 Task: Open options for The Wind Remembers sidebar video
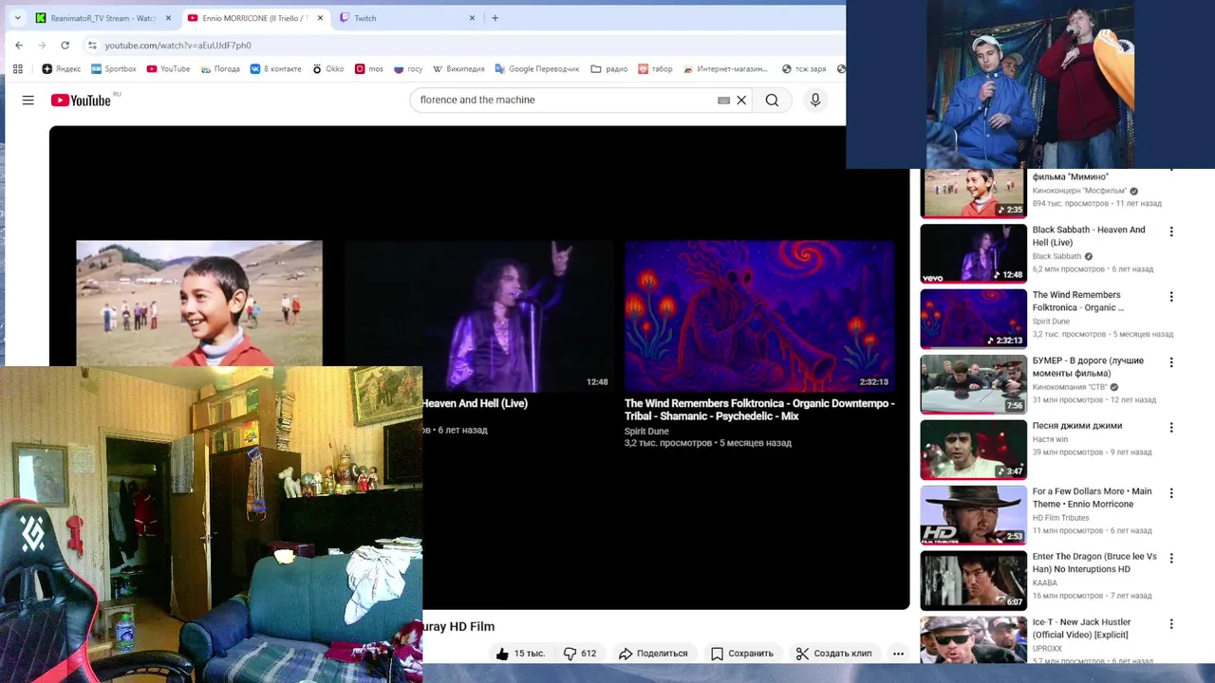coord(1171,297)
